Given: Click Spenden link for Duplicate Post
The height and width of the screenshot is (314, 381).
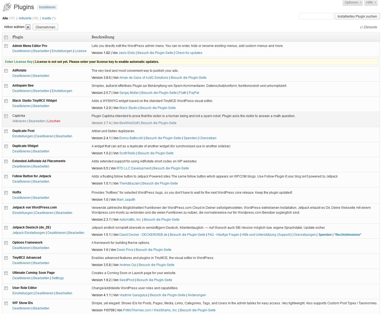Looking at the screenshot, I should point(190,138).
